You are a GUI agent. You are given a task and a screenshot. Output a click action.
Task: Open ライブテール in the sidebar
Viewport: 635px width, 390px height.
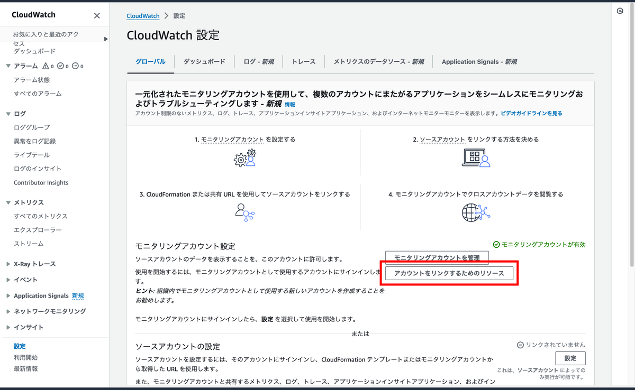[x=32, y=155]
